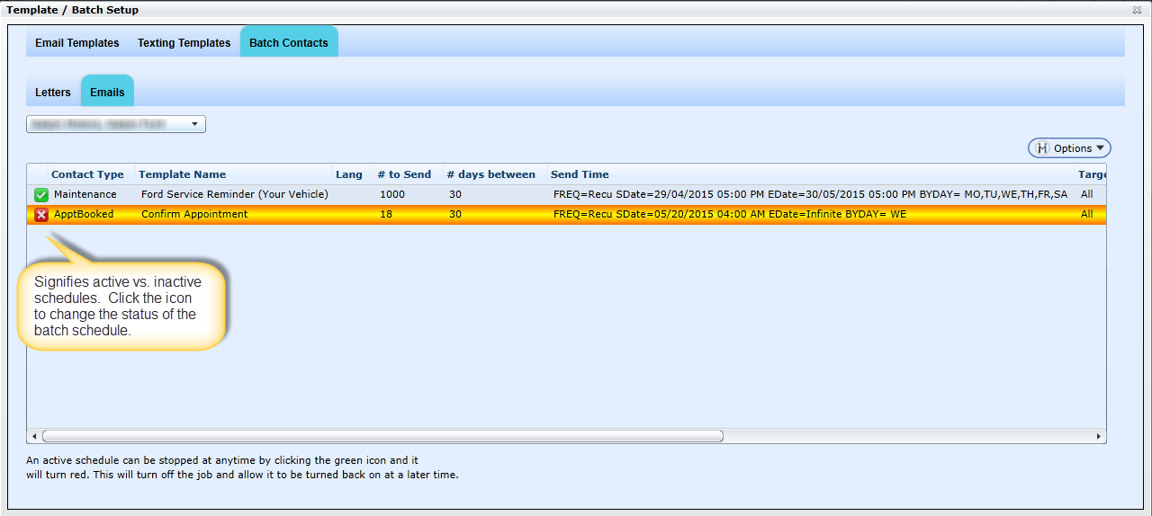This screenshot has width=1152, height=516.
Task: Expand the blurred selection combo box
Action: coord(116,124)
